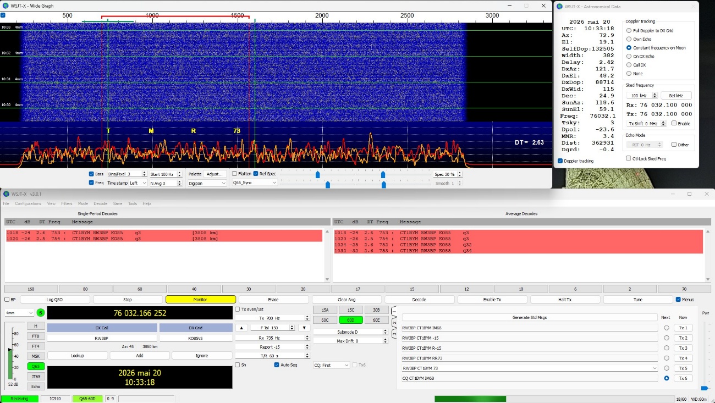
Task: Click the DX Call field containing RW3BP
Action: pos(101,339)
